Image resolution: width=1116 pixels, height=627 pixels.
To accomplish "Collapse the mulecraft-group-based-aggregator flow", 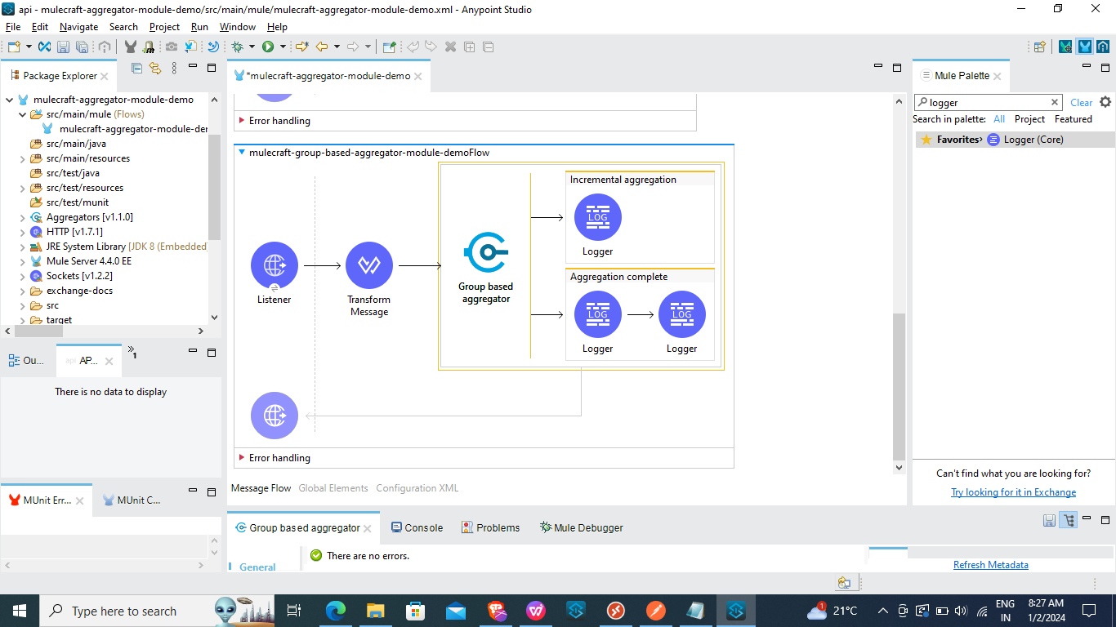I will coord(241,153).
